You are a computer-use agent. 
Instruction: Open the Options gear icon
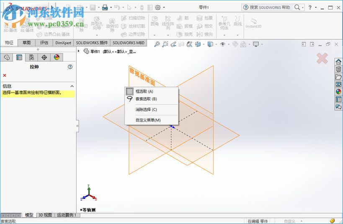[x=158, y=8]
